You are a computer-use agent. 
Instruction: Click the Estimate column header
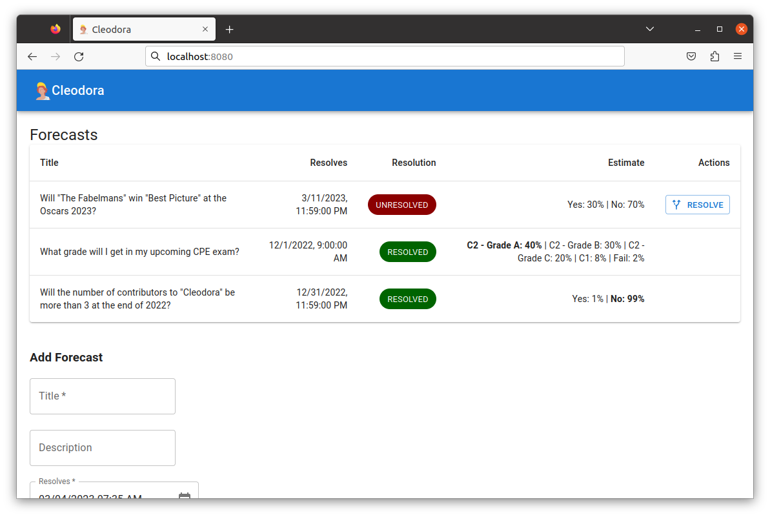coord(625,163)
